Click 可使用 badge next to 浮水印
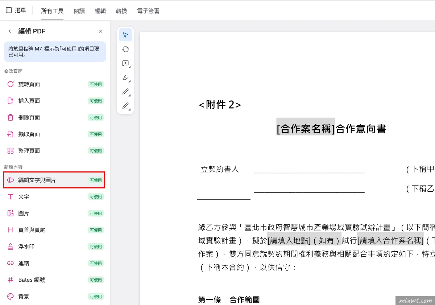 [x=96, y=247]
